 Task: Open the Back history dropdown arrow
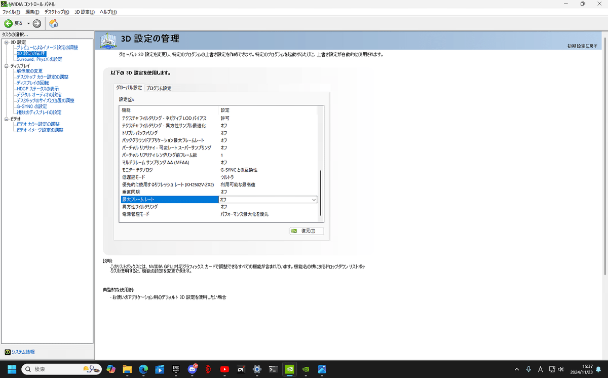tap(28, 23)
